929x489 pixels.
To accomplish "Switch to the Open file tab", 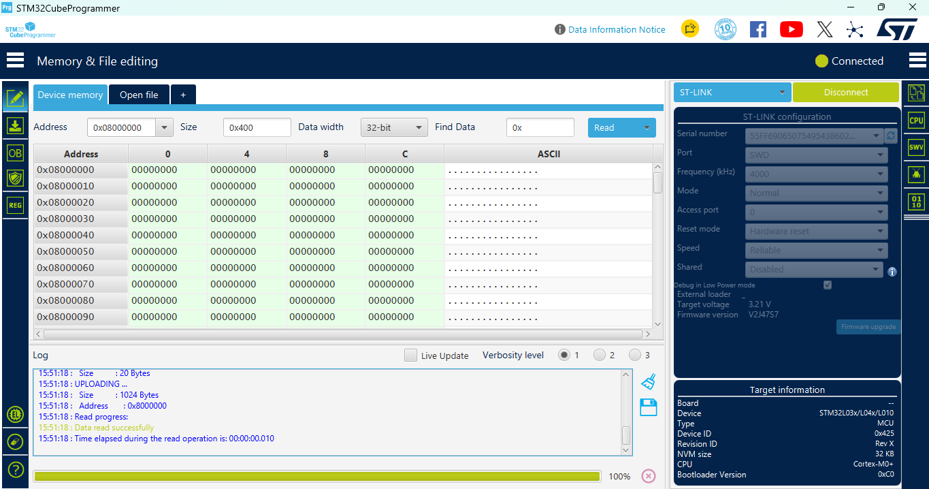I will click(x=139, y=95).
